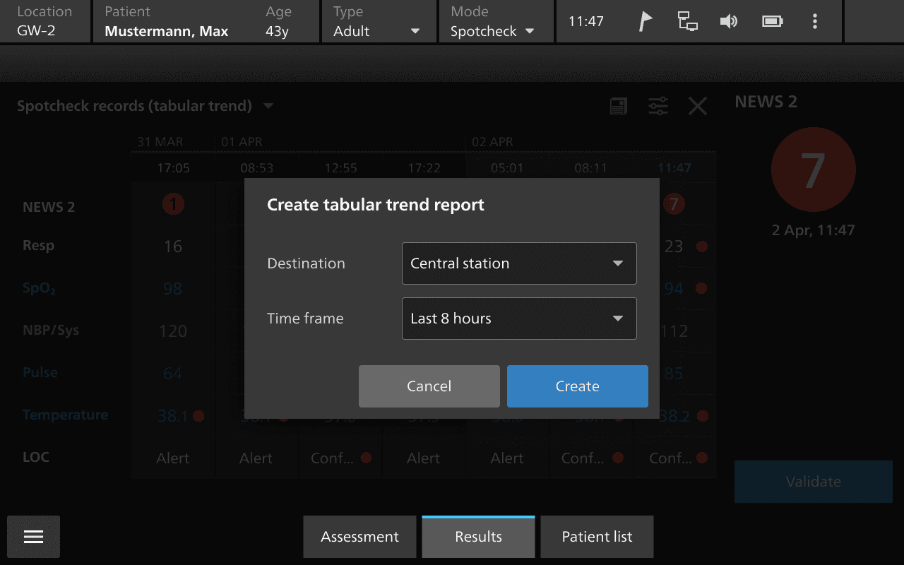Screen dimensions: 904x565
Task: Click the 12:55 column header
Action: pyautogui.click(x=340, y=168)
